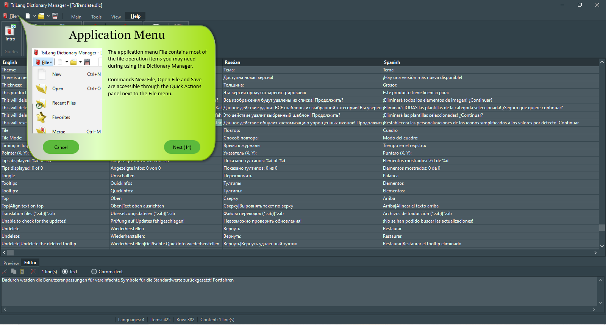Click the Russian column header
Screen dimensions: 606x325
(x=302, y=62)
